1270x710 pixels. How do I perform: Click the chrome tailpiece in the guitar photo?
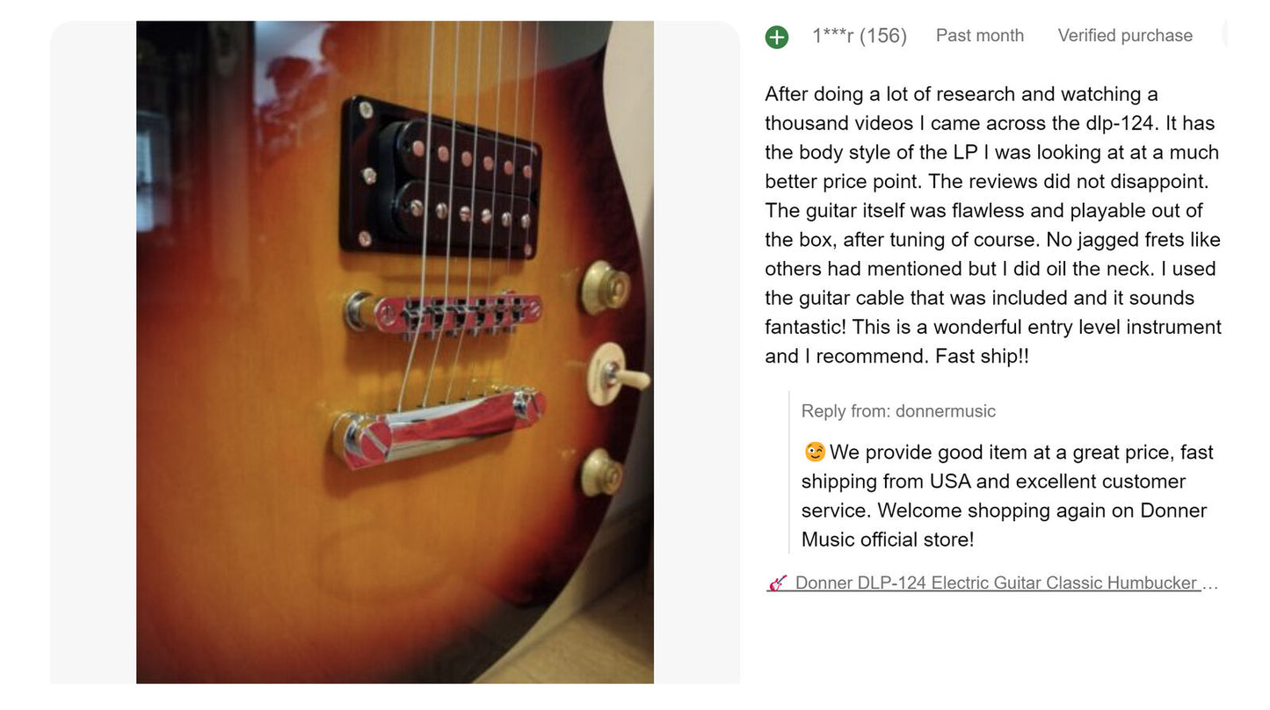(x=437, y=430)
